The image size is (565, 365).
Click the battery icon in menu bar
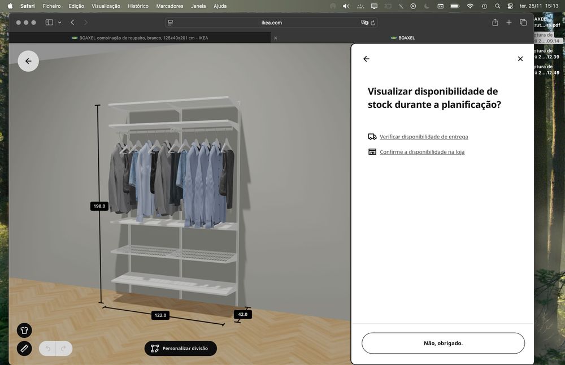point(455,6)
